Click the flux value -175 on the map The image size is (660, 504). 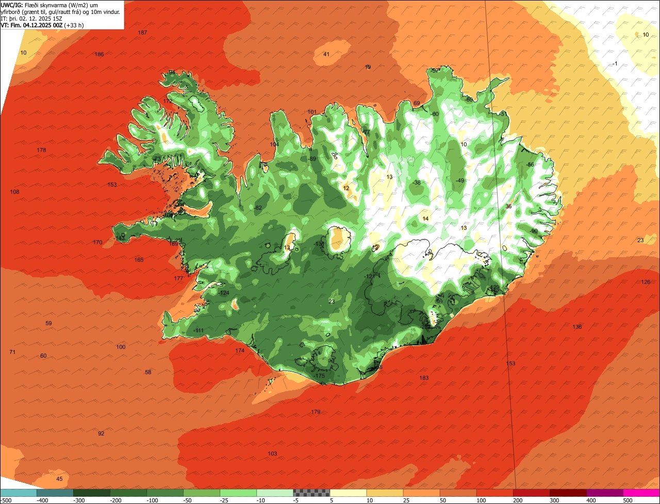319,376
